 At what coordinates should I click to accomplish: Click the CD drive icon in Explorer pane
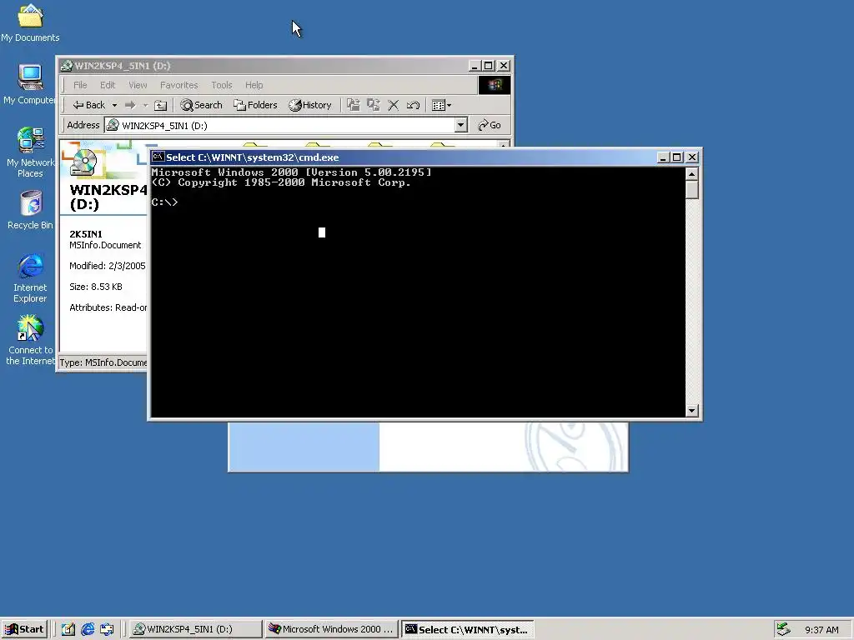click(x=83, y=162)
